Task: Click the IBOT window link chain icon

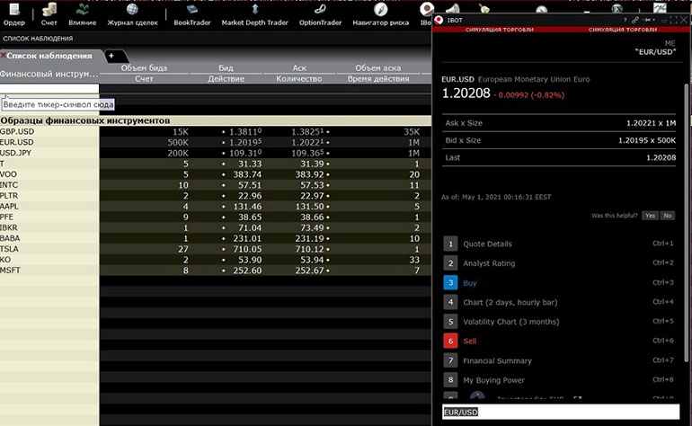Action: (x=635, y=20)
